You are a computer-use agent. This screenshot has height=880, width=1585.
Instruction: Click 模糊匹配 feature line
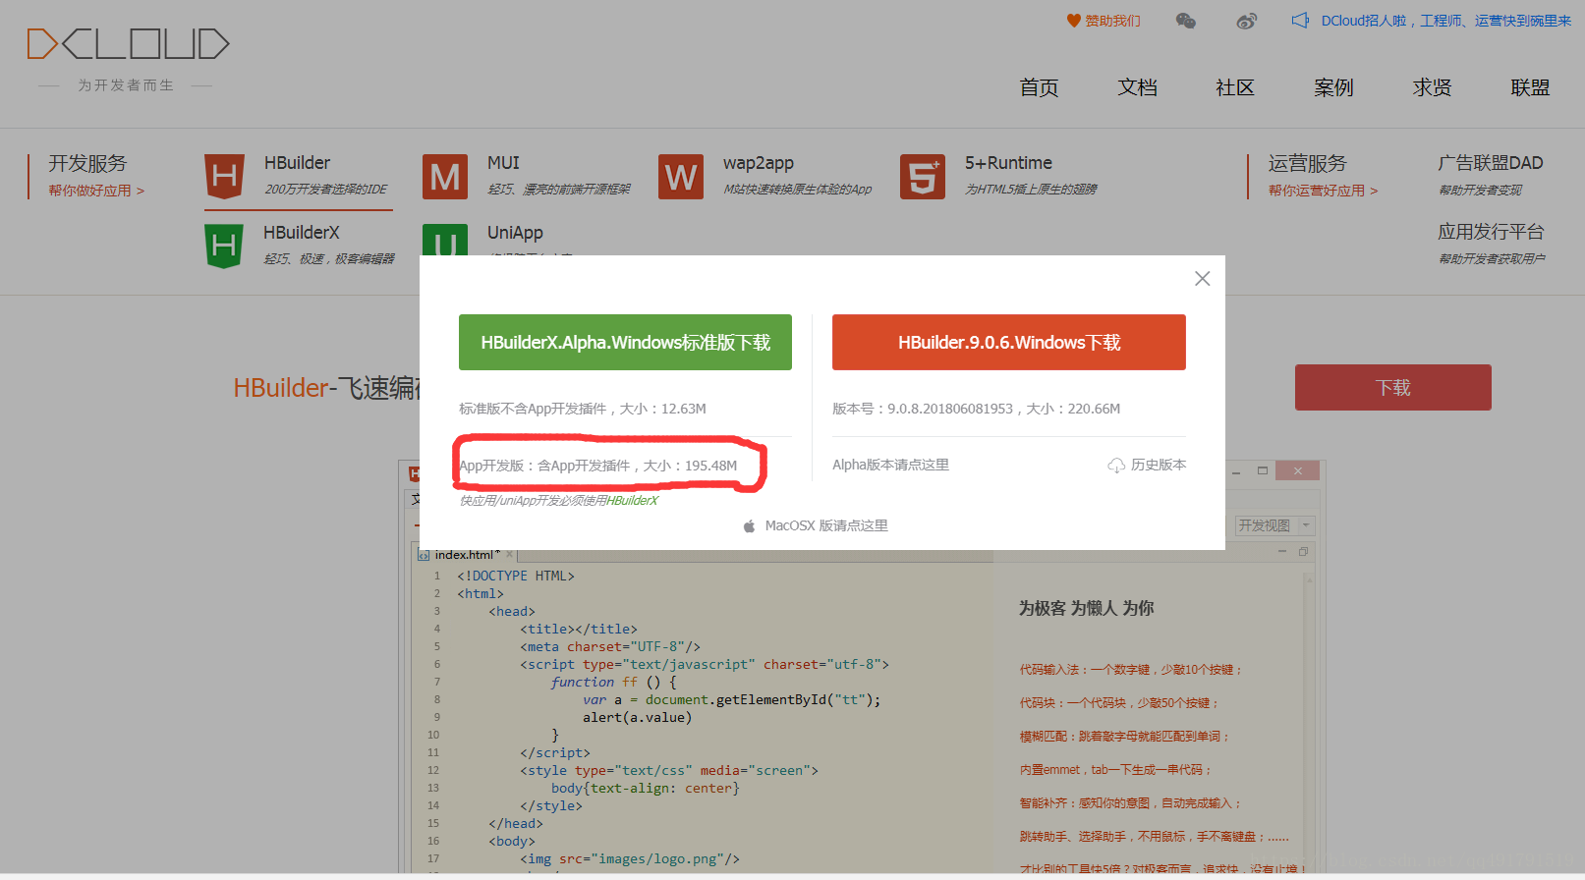(x=1124, y=737)
